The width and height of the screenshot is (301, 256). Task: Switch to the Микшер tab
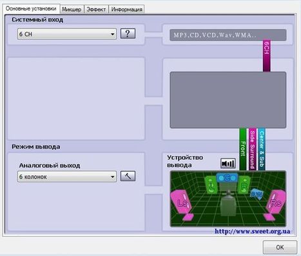(72, 10)
